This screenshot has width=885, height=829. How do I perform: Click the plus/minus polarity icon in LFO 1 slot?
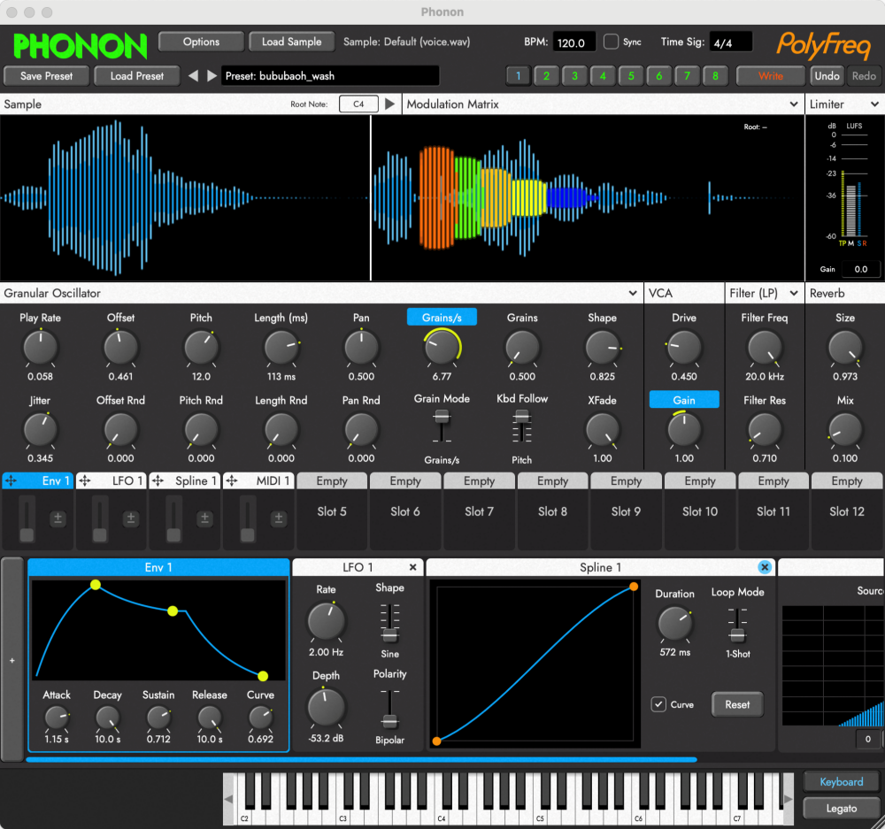(x=131, y=518)
